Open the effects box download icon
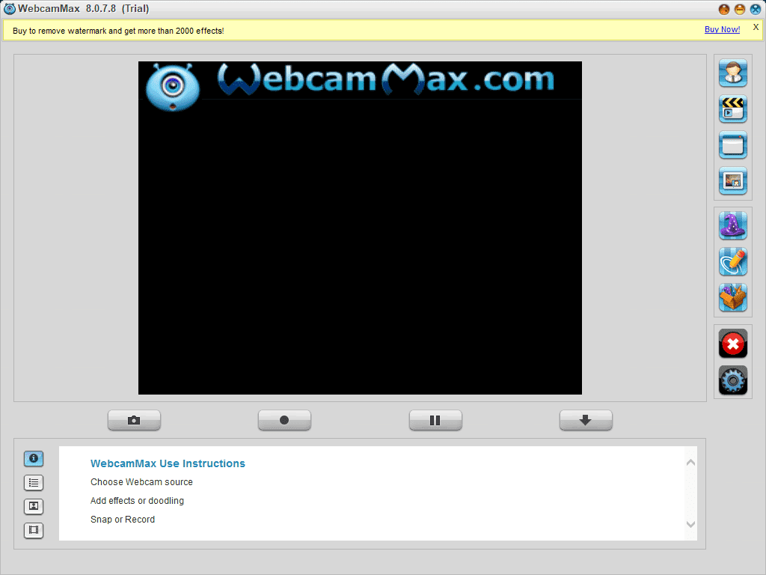Viewport: 766px width, 575px height. coord(733,297)
